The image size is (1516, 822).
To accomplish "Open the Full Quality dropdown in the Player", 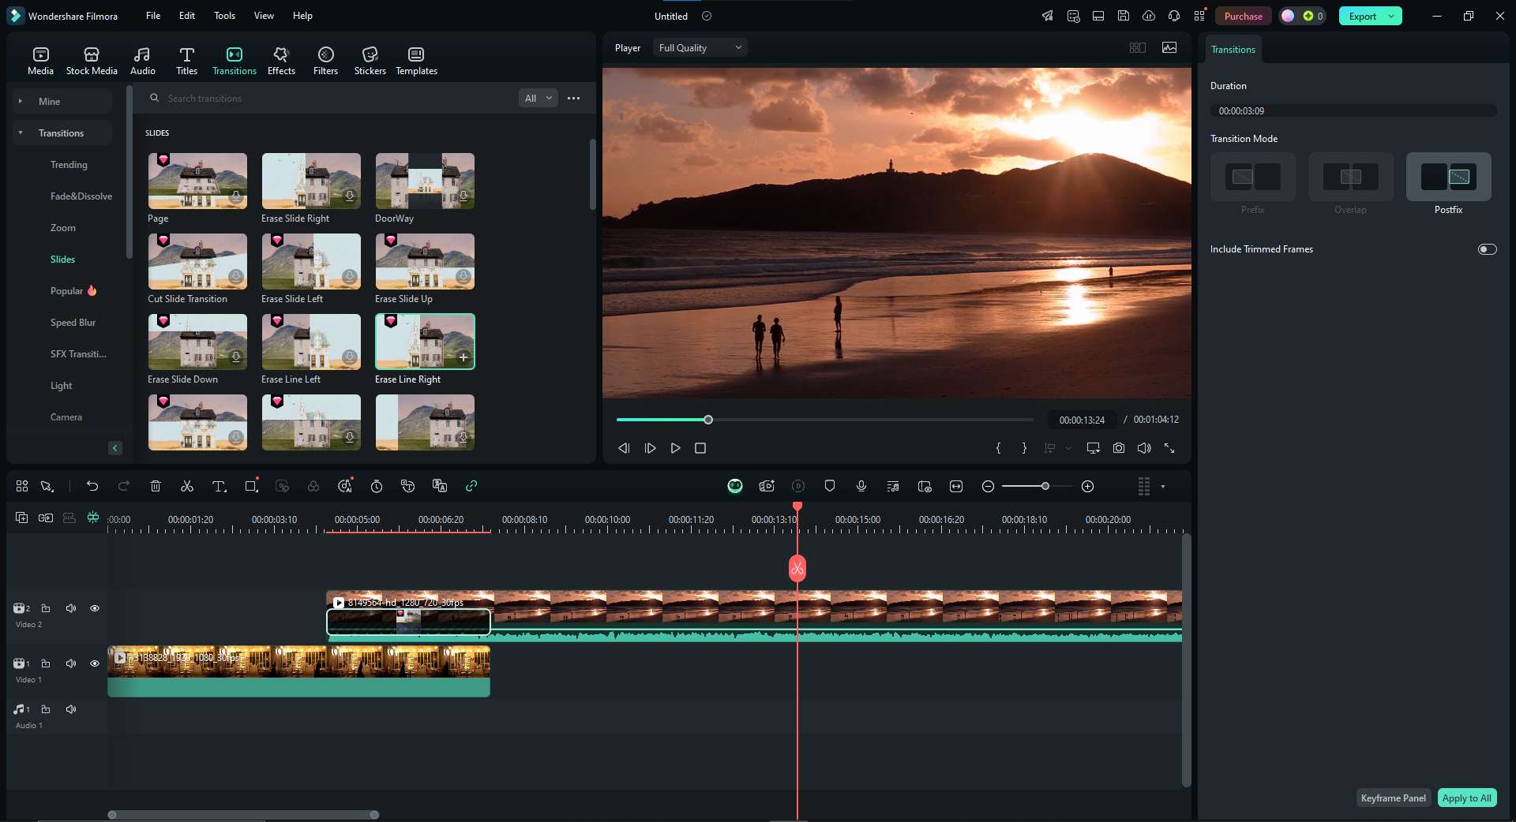I will click(x=700, y=48).
